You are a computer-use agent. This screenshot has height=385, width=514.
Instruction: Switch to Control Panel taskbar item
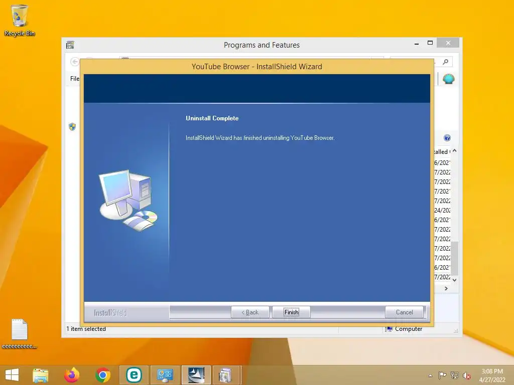pyautogui.click(x=165, y=375)
